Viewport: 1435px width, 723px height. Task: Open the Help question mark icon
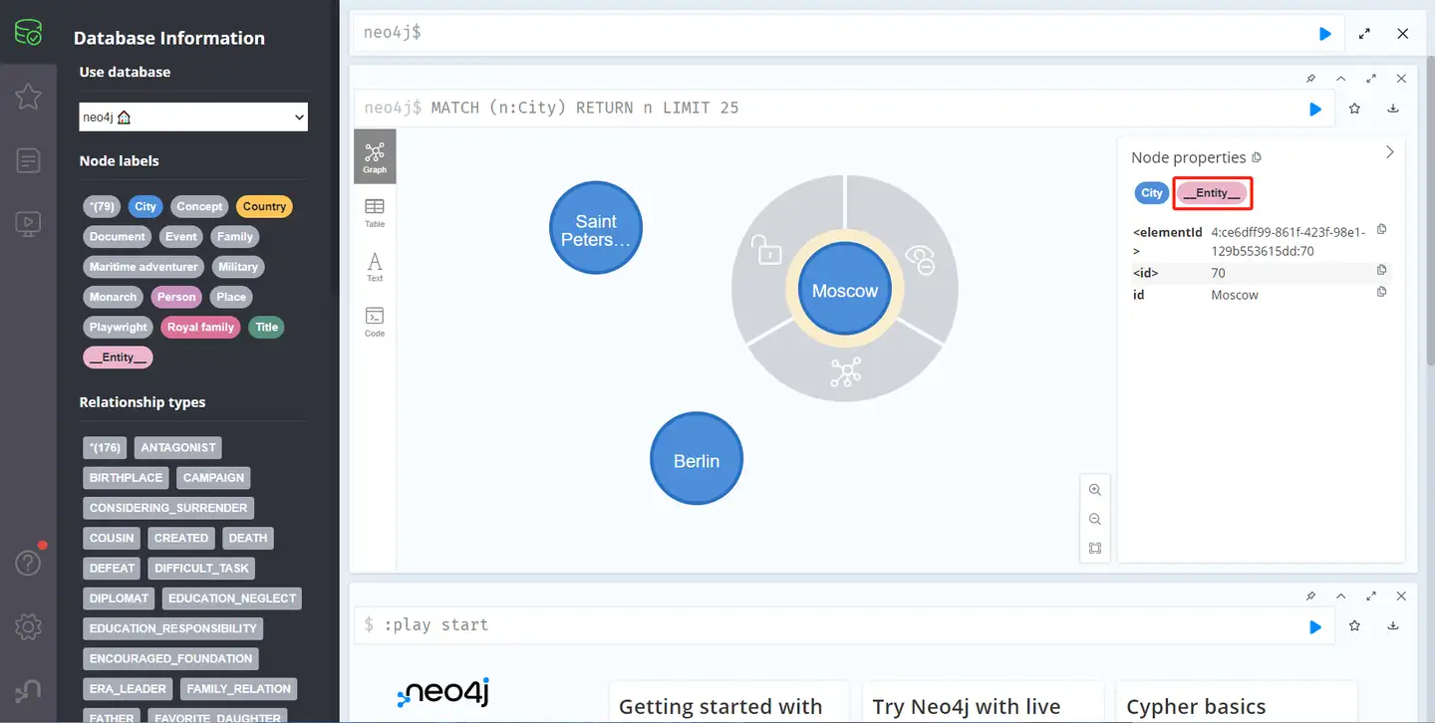tap(28, 563)
